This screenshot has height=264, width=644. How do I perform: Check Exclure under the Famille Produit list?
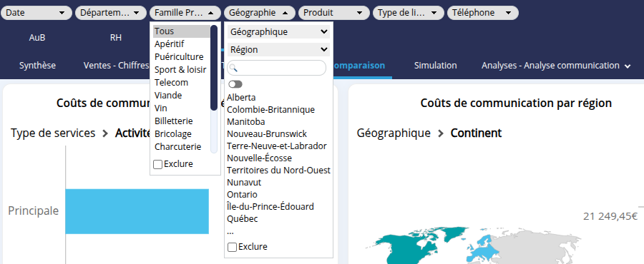[x=157, y=164]
